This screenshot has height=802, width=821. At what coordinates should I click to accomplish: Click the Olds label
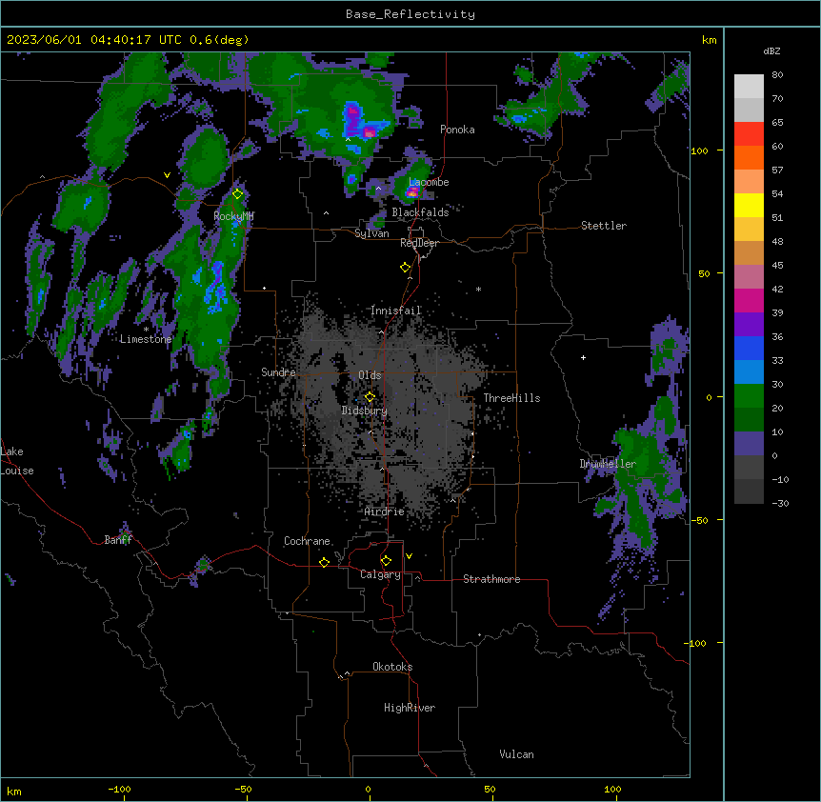[370, 375]
